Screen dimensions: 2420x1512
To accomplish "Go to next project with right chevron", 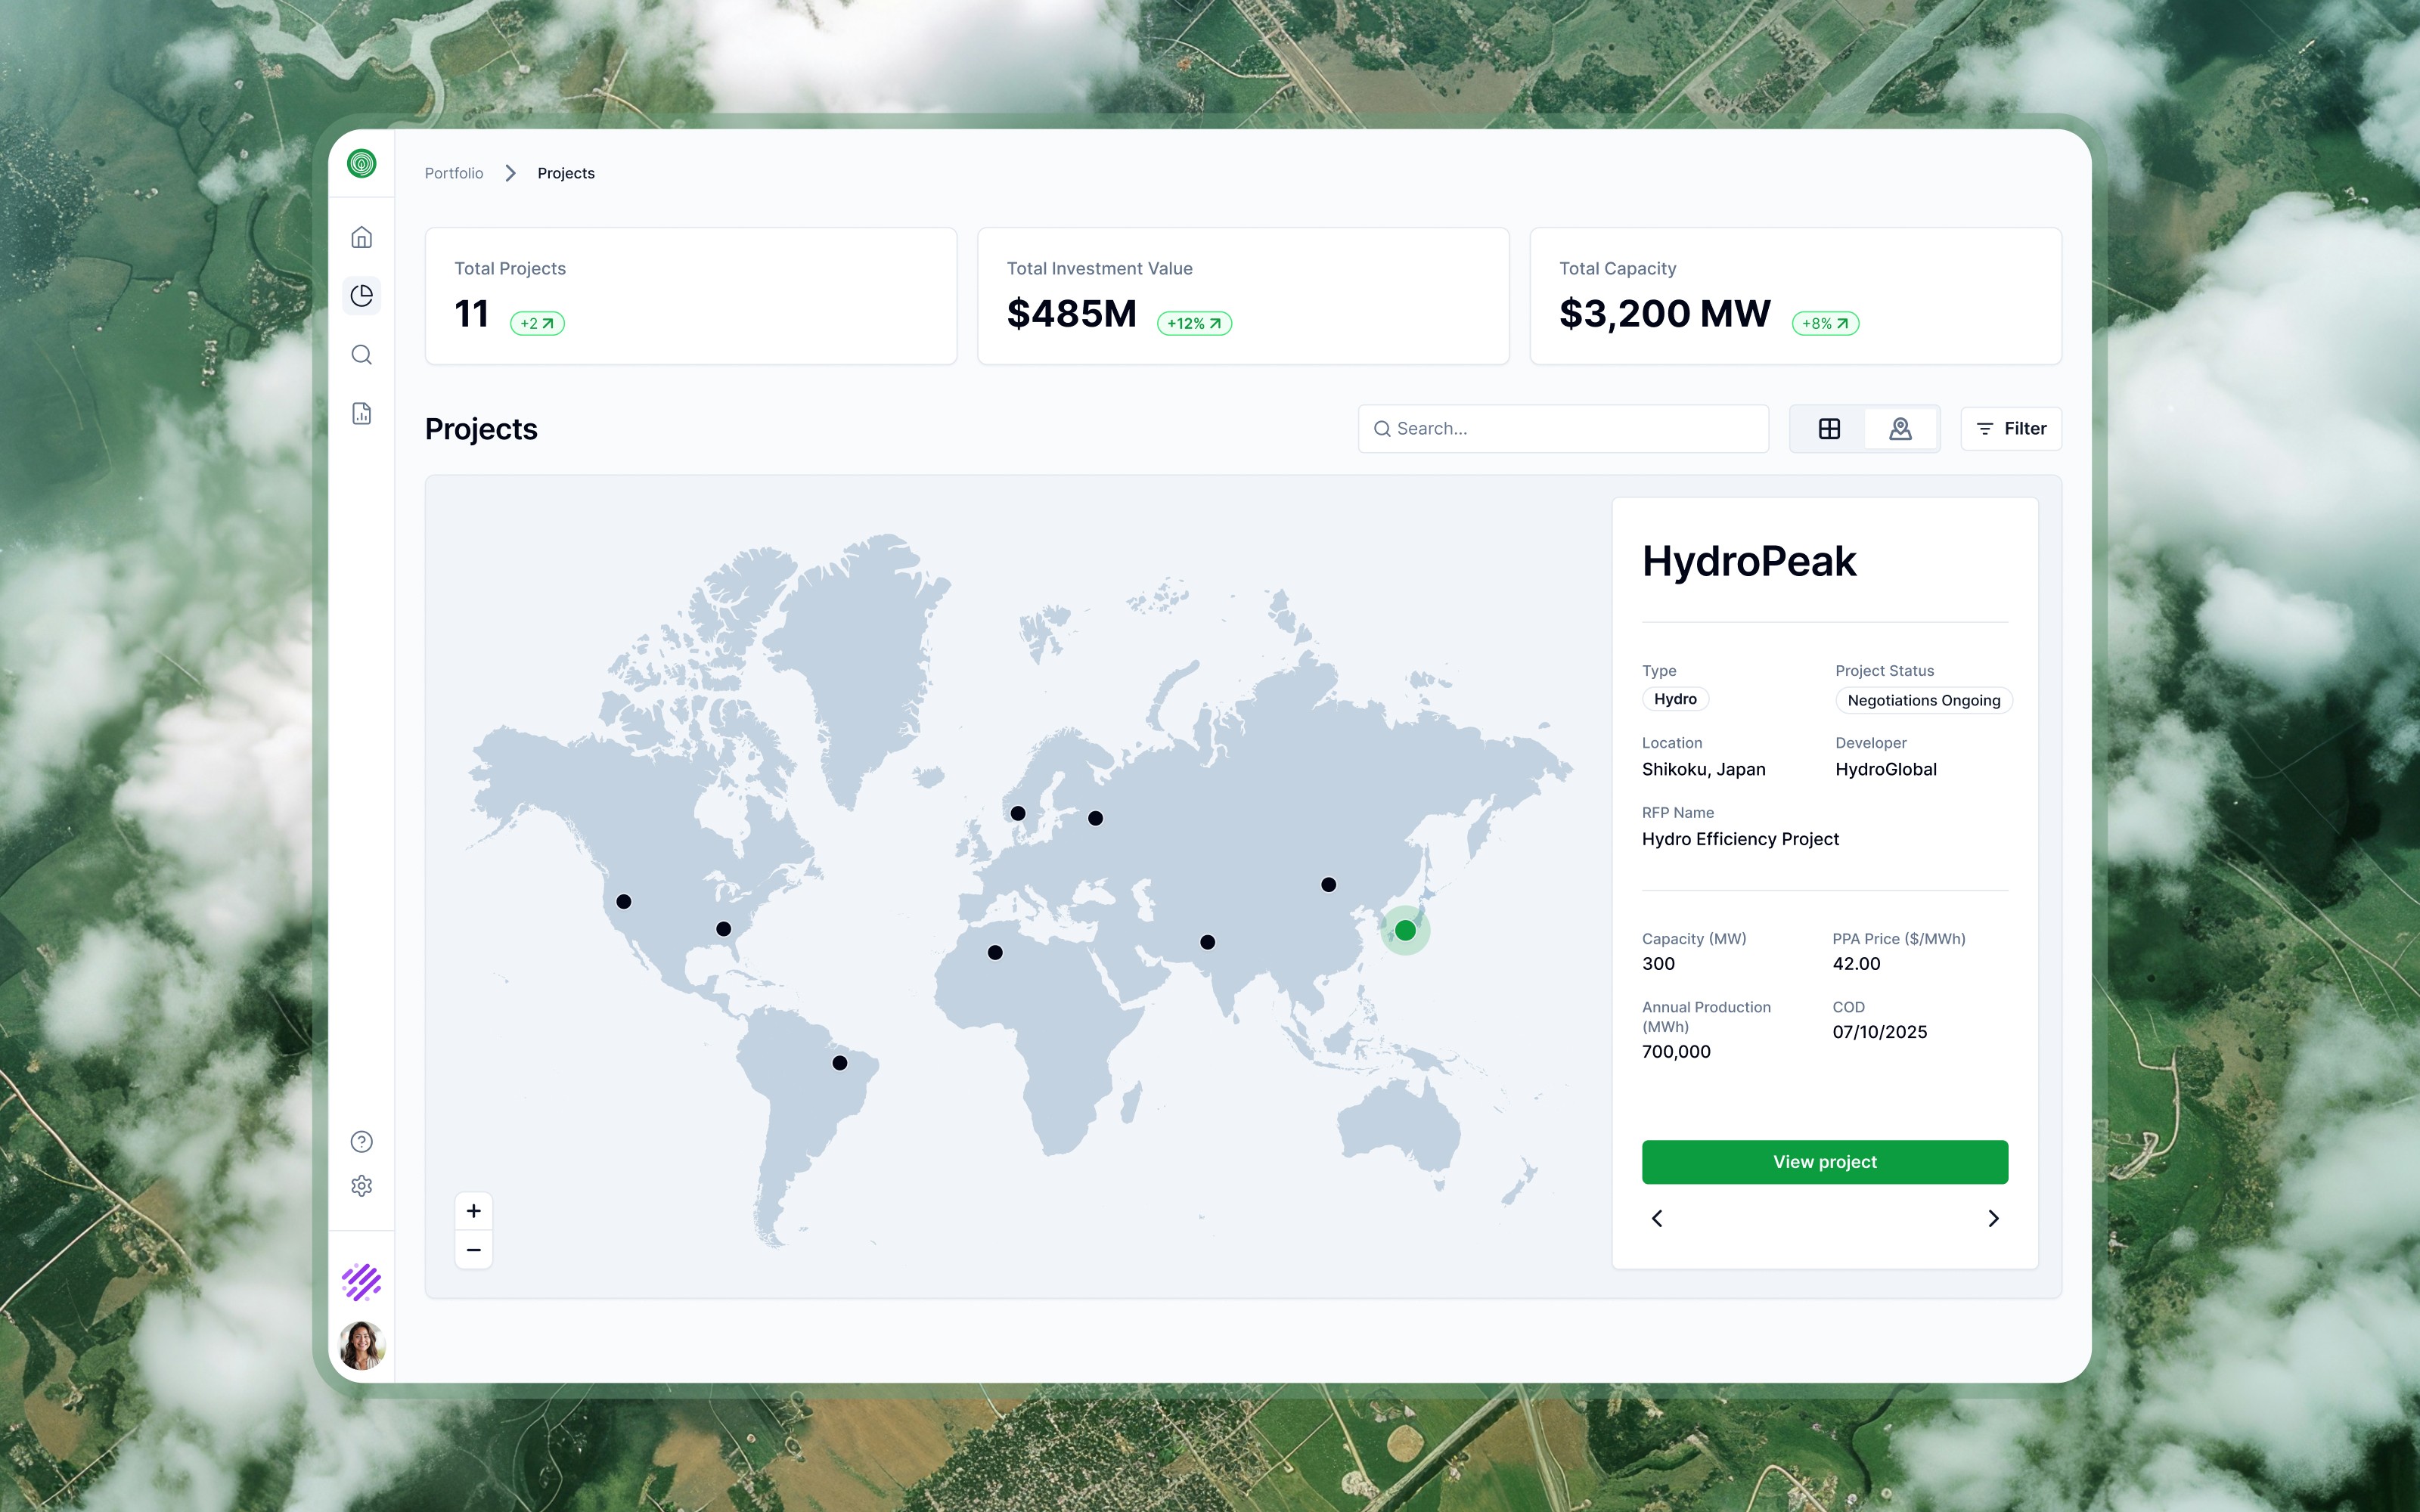I will [x=1993, y=1218].
